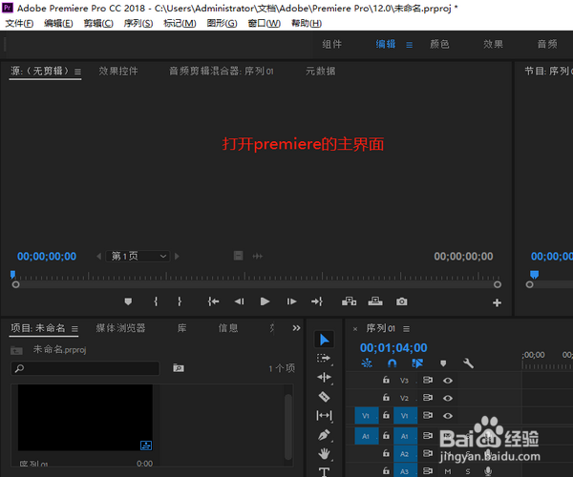The height and width of the screenshot is (477, 573).
Task: Toggle V1 source patching button
Action: [x=367, y=416]
